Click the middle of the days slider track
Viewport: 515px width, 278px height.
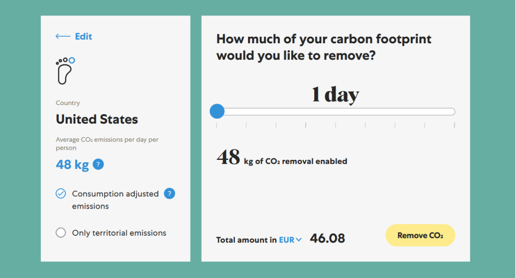[335, 112]
